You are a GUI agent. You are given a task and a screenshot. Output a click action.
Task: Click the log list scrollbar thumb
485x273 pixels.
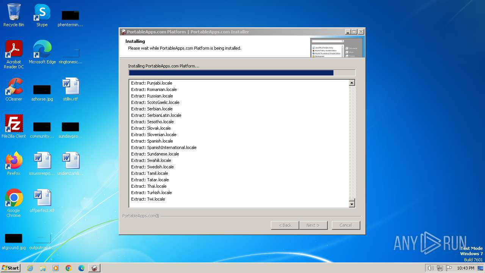(352, 200)
